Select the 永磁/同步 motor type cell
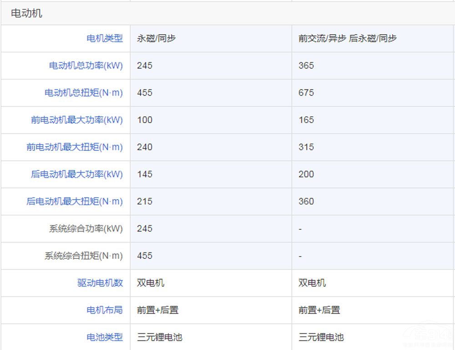The width and height of the screenshot is (455, 350). click(x=156, y=39)
